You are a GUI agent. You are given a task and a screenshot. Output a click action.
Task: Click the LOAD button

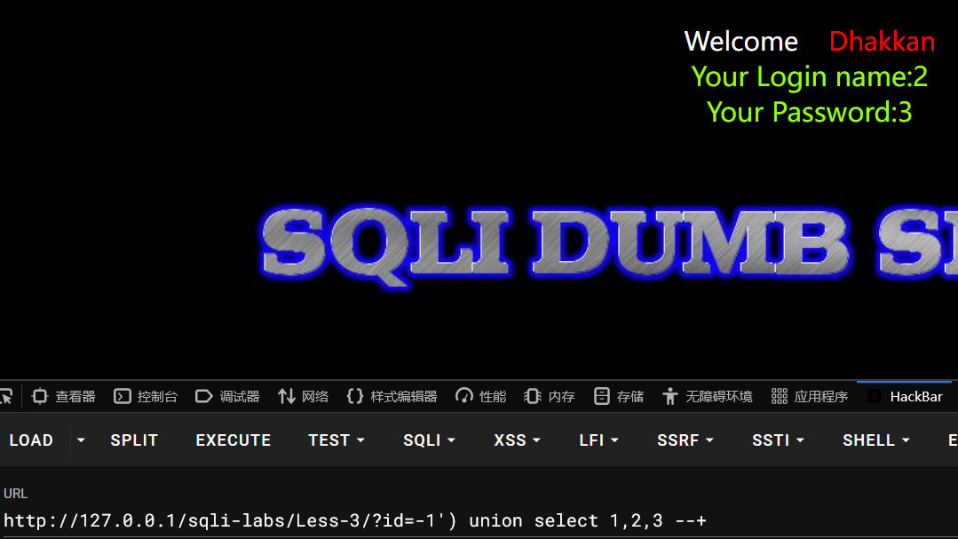31,440
